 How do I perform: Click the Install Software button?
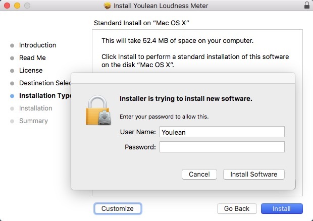click(254, 174)
